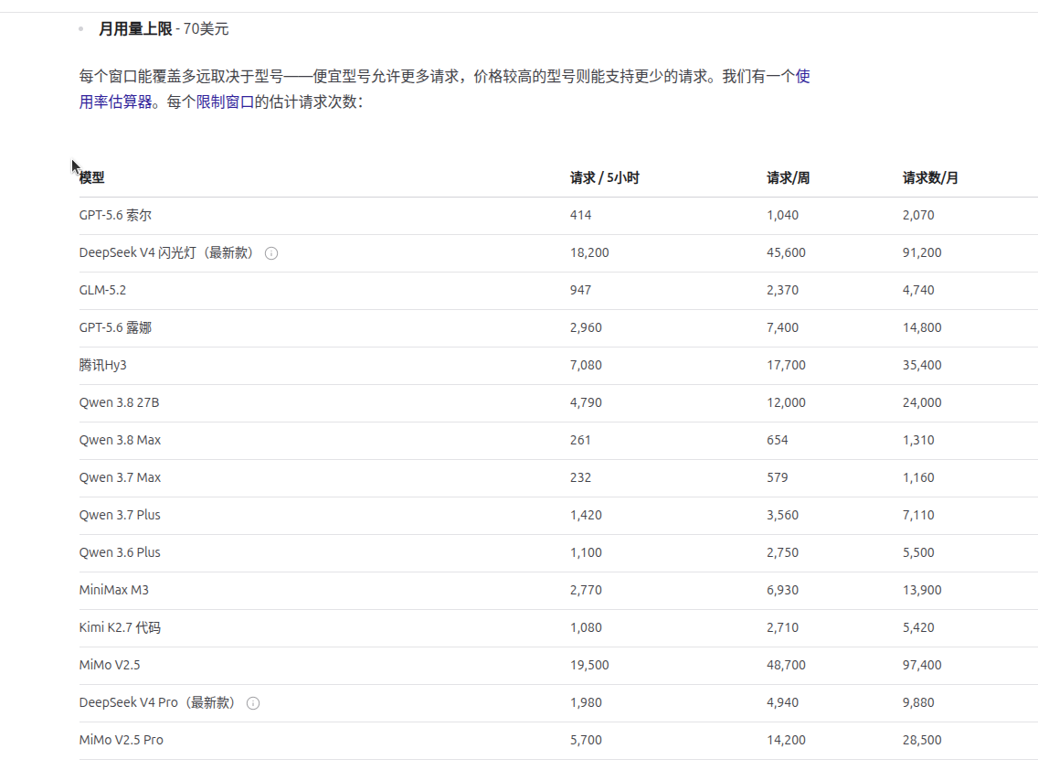Click the 请求数/月 column header
This screenshot has width=1038, height=770.
[930, 177]
